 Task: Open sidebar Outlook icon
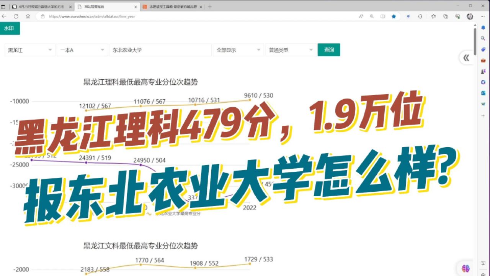[483, 93]
